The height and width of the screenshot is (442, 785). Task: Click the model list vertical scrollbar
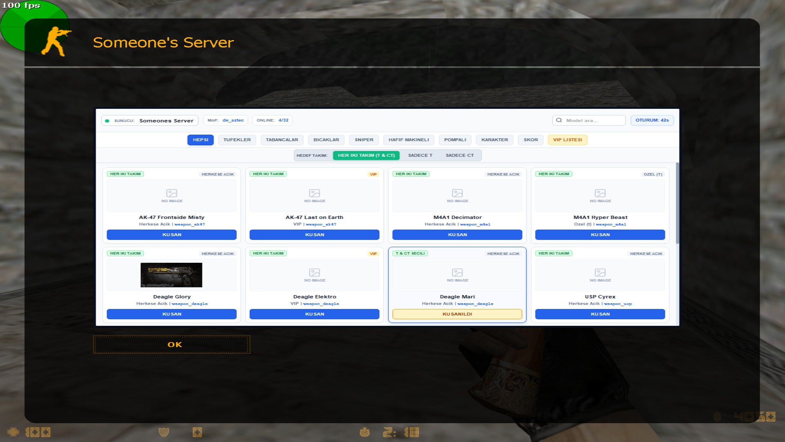pos(677,203)
